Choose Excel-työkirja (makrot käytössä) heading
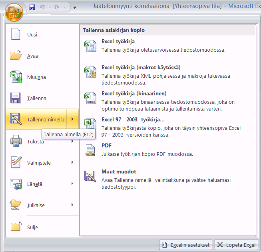Image resolution: width=261 pixels, height=252 pixels. click(141, 68)
